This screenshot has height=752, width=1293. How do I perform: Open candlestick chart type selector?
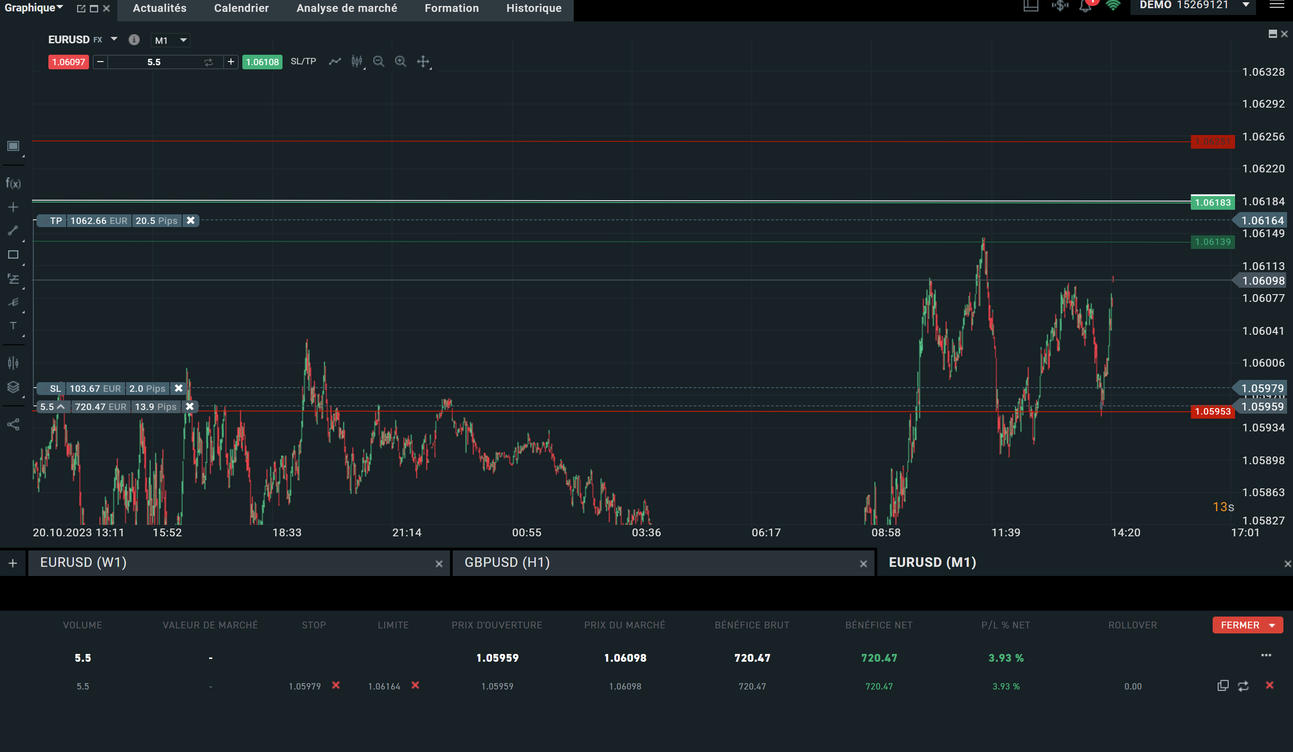tap(357, 62)
